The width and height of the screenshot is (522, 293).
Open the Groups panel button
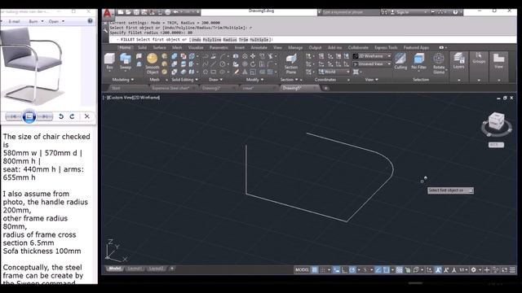(x=479, y=58)
